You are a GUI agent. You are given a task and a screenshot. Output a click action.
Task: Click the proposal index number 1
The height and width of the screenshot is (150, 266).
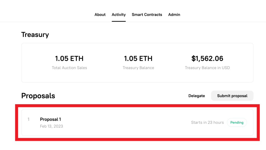click(x=29, y=119)
